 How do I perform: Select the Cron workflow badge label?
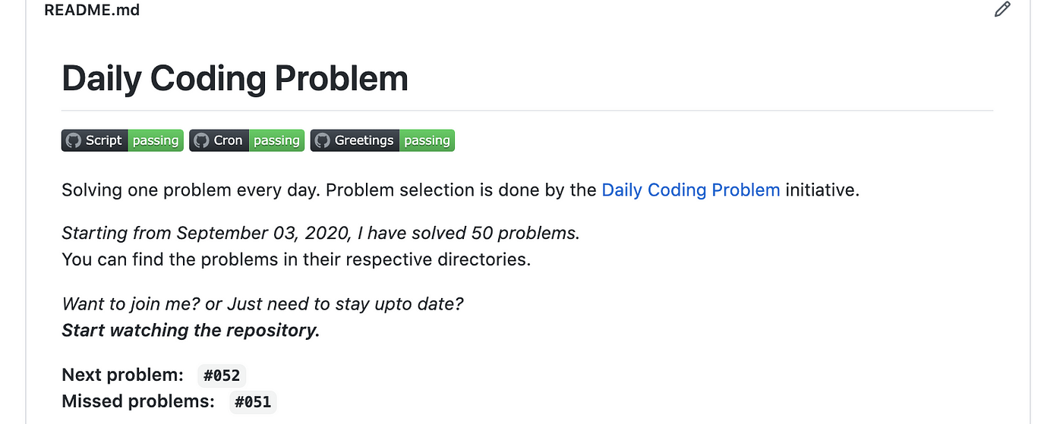pyautogui.click(x=228, y=140)
